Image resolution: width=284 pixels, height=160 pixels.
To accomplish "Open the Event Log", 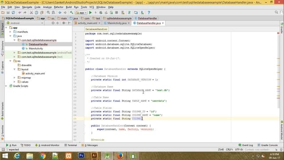I will [x=245, y=145].
